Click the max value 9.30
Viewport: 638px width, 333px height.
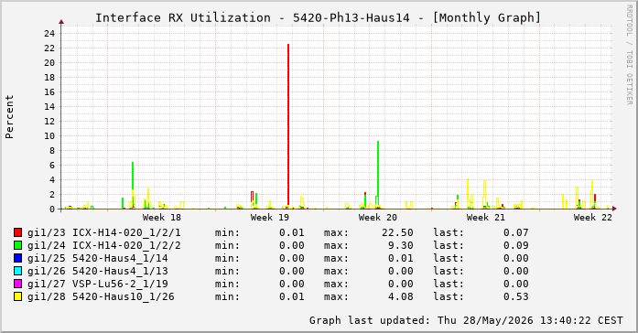pyautogui.click(x=401, y=245)
